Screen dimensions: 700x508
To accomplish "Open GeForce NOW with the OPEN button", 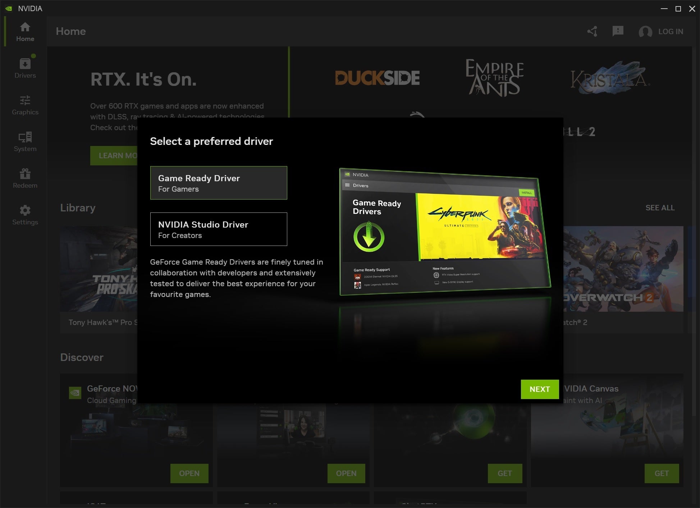I will pyautogui.click(x=189, y=473).
